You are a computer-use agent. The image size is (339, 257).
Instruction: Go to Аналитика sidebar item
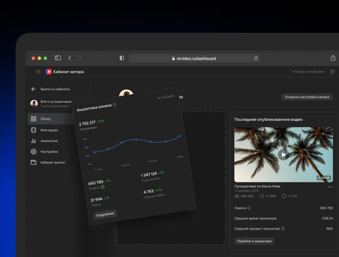(49, 141)
